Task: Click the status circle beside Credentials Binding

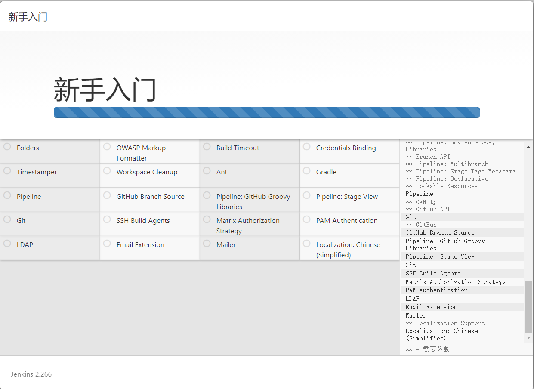Action: (307, 147)
